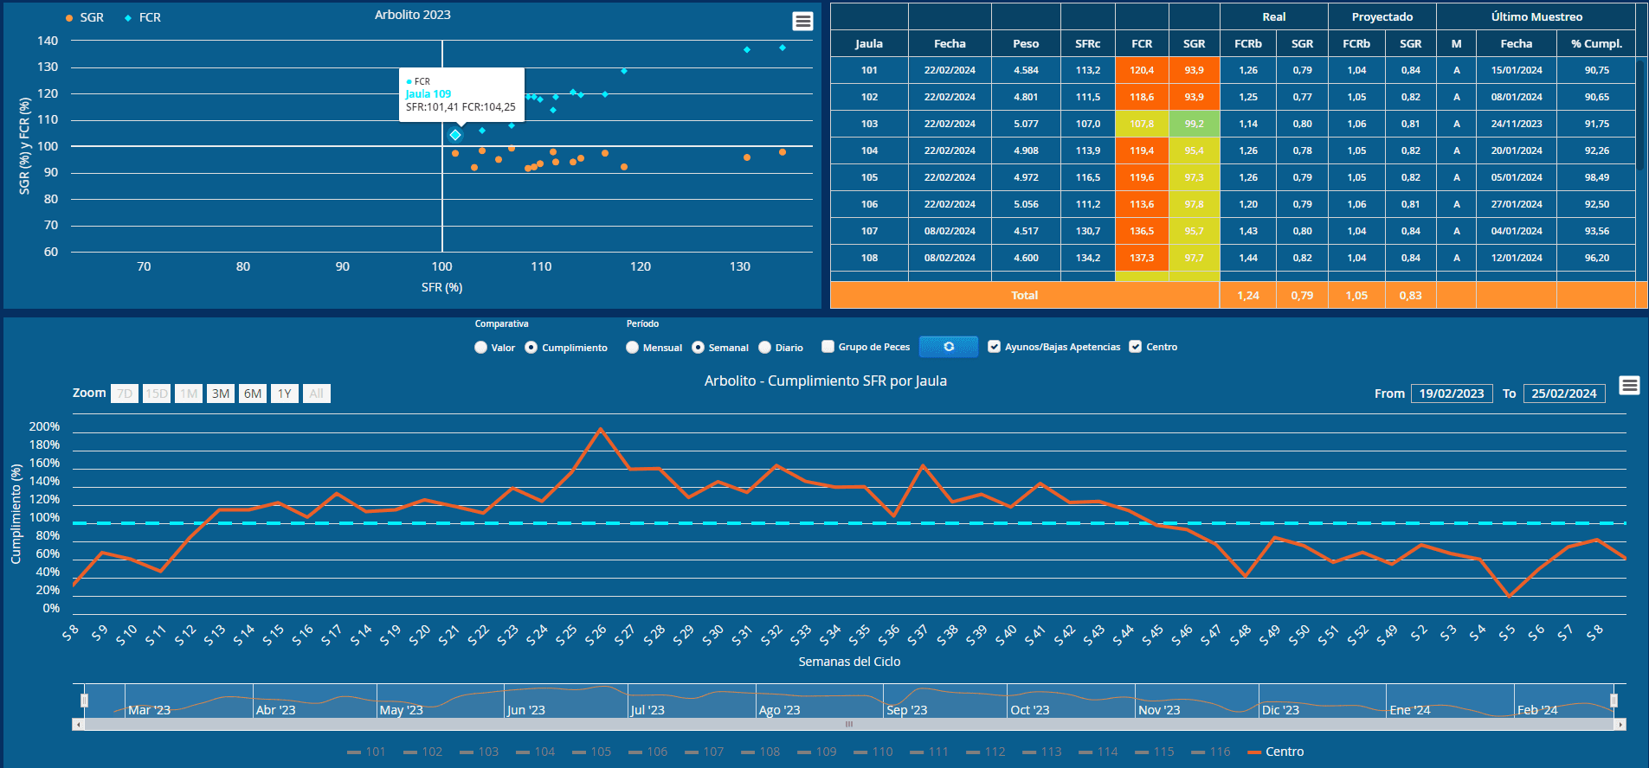Edit the From date field
1649x768 pixels.
tap(1452, 394)
